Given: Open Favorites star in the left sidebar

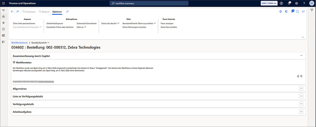Looking at the screenshot, I should coord(3,23).
